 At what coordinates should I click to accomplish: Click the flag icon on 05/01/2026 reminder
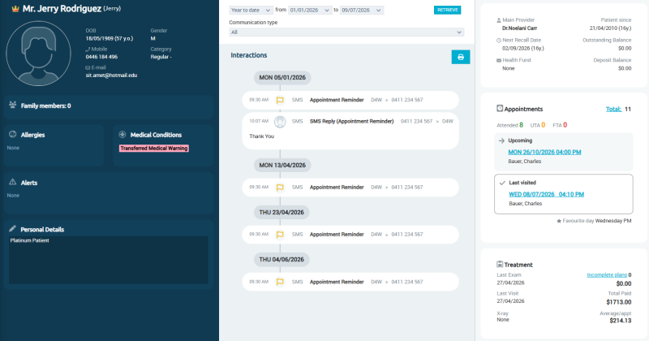tap(280, 100)
